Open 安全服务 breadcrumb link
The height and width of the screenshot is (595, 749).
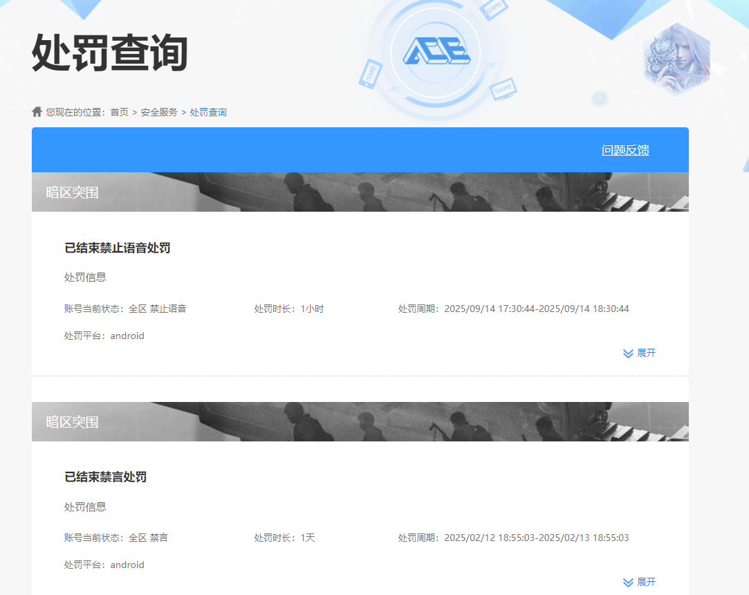coord(159,112)
